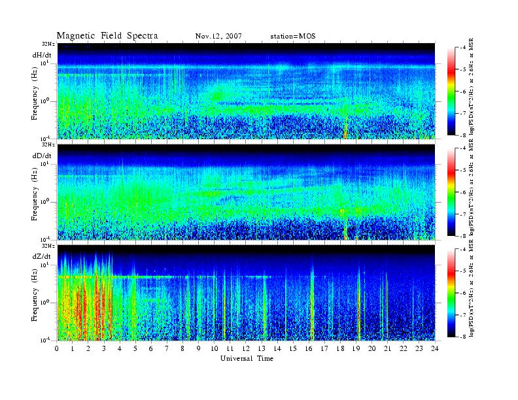Image resolution: width=518 pixels, height=400 pixels.
Task: Click the -6 value on the dH/dt color scale
Action: pyautogui.click(x=464, y=92)
